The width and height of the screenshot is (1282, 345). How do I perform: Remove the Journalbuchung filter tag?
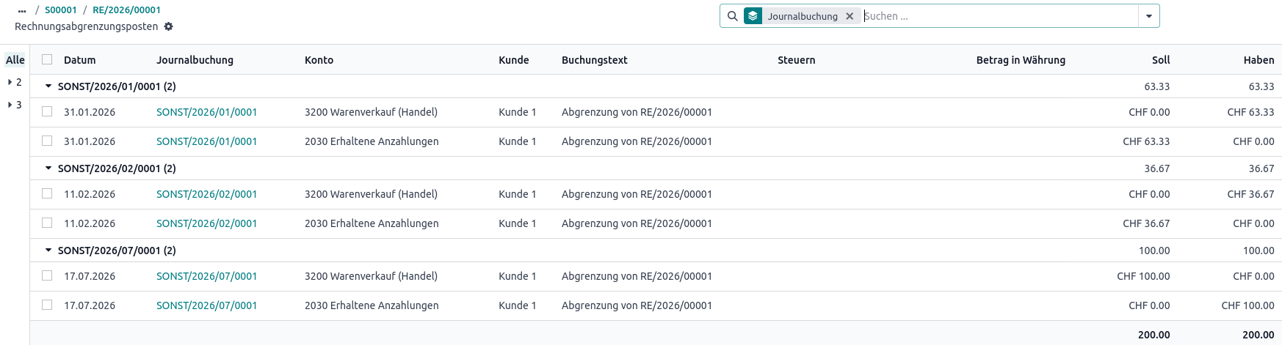coord(850,16)
